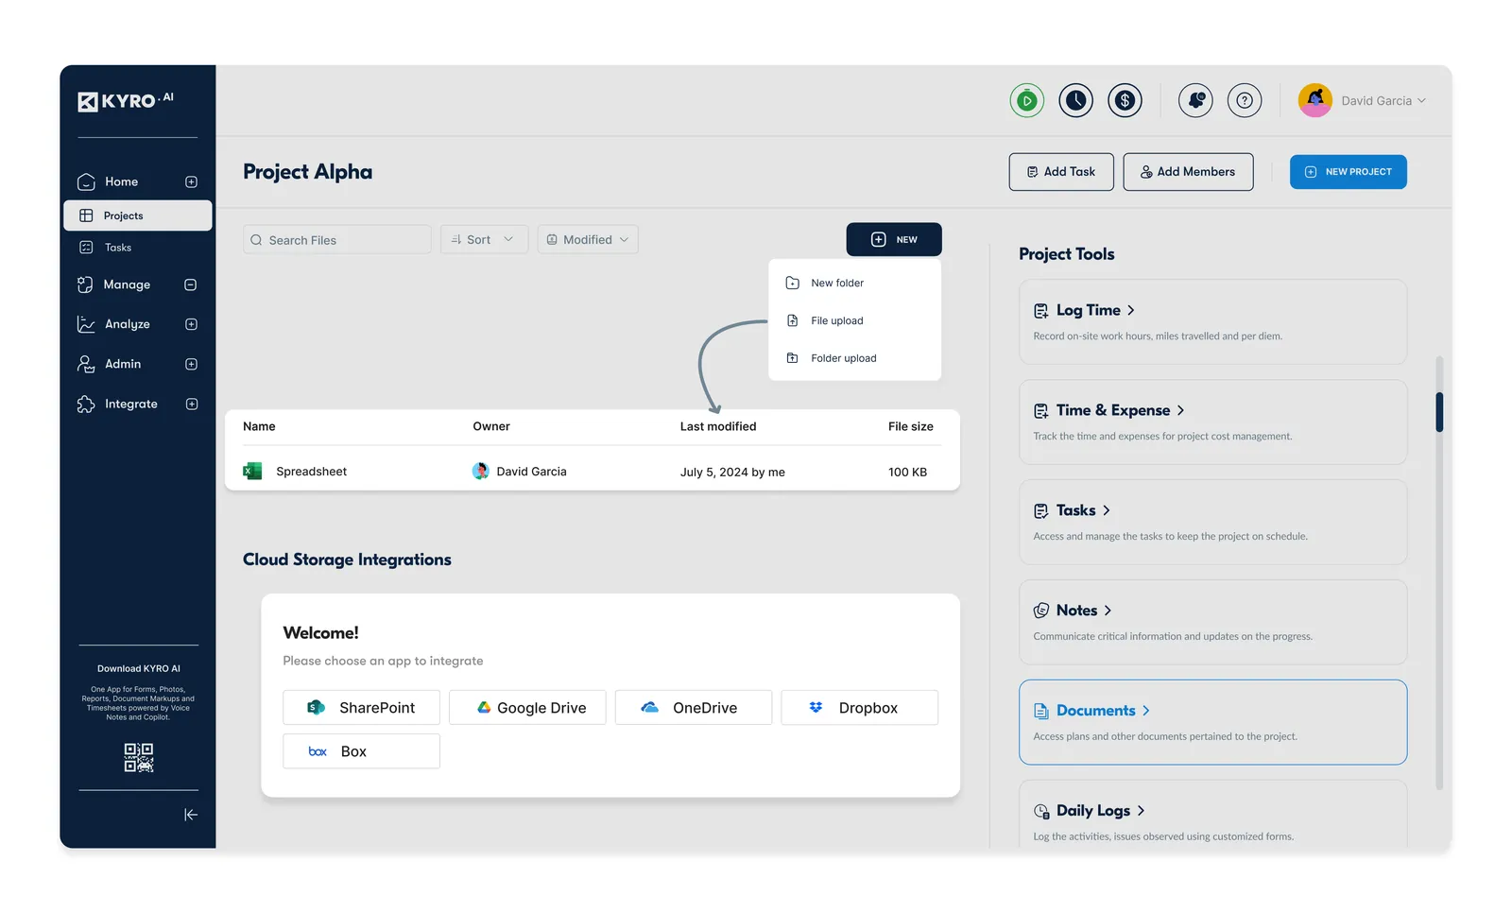Screen dimensions: 1512x913
Task: Click the Dropbox logo icon
Action: pyautogui.click(x=816, y=707)
